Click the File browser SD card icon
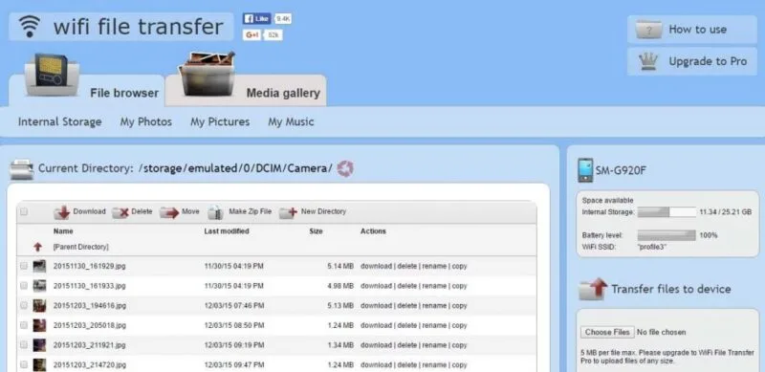Viewport: 765px width, 372px height. pyautogui.click(x=52, y=76)
